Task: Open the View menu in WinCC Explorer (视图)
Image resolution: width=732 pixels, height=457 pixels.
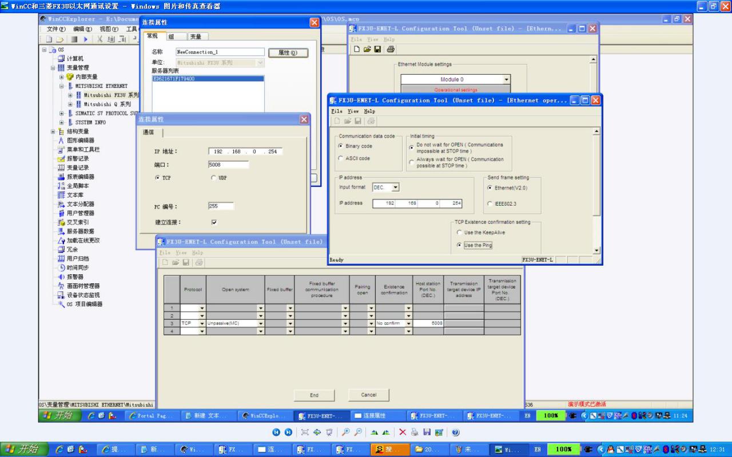Action: click(x=109, y=29)
